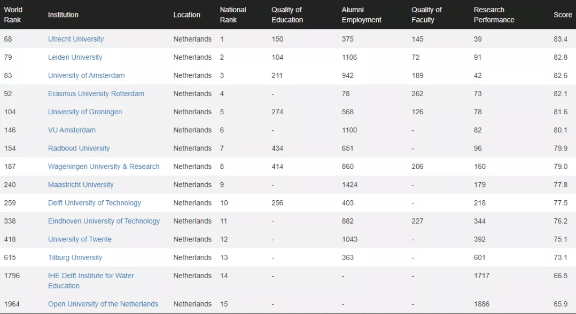Open Eindhoven University of Technology link

[x=104, y=221]
